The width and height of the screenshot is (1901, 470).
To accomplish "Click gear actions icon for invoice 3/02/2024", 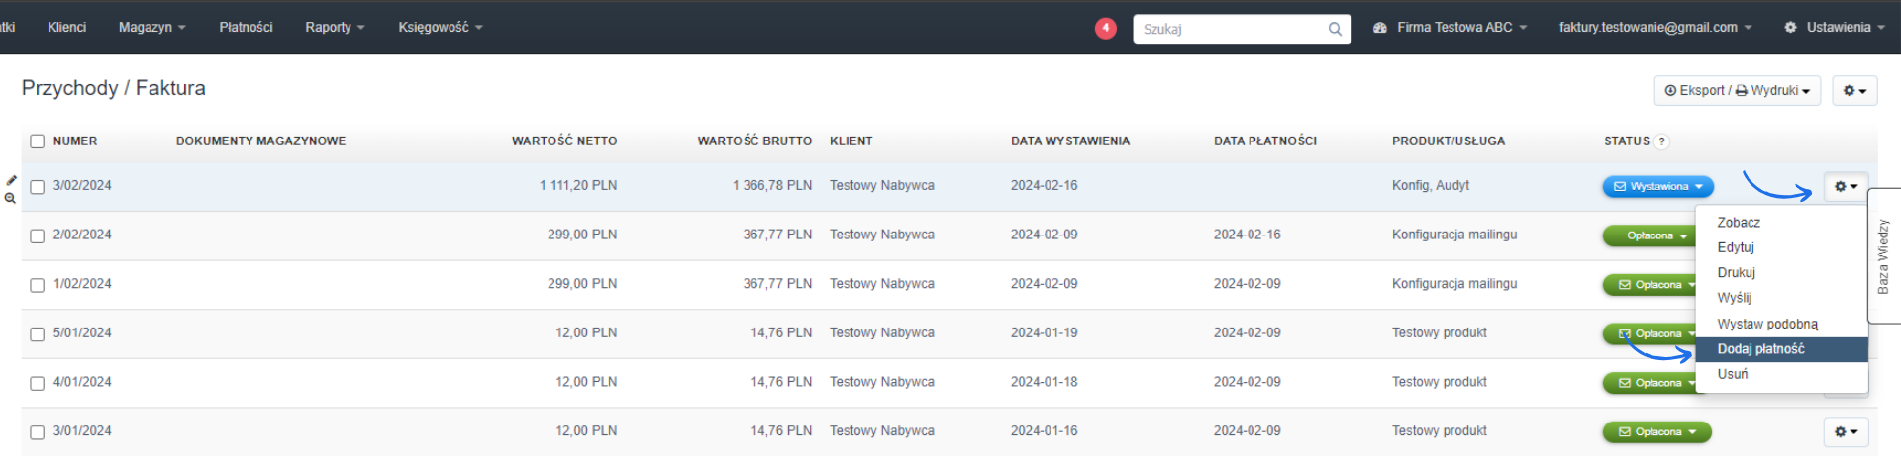I will pyautogui.click(x=1846, y=186).
